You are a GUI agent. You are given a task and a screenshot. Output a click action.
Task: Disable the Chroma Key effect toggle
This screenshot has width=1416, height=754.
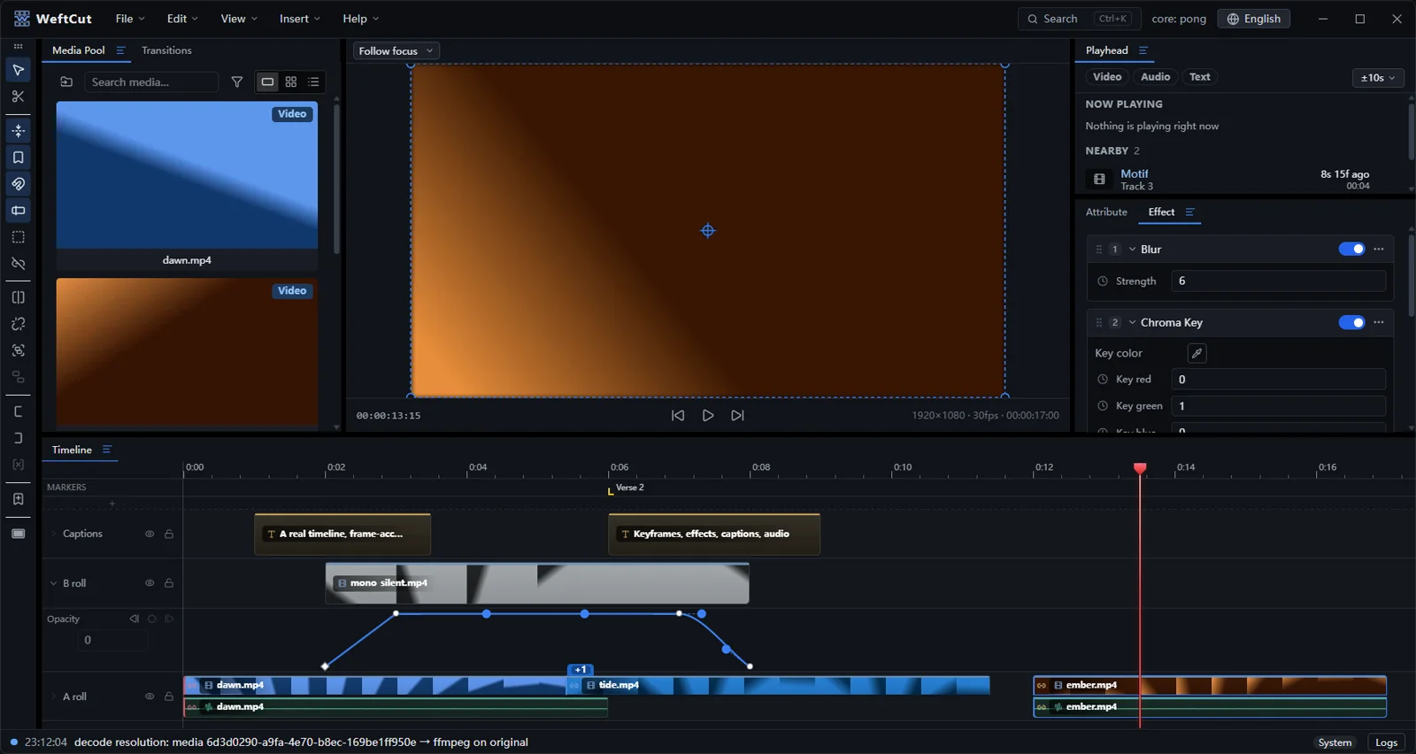point(1351,323)
